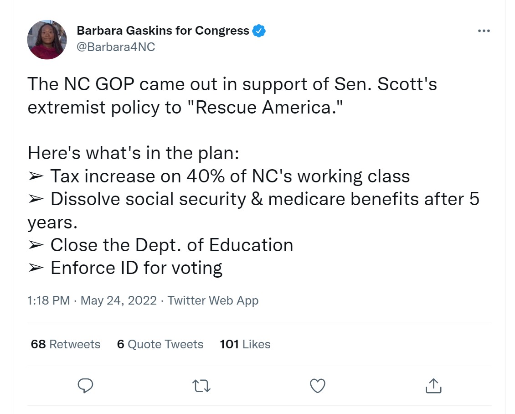Open the 1:18 PM · May 24, 2022 timestamp
Screen dimensions: 515x414
coord(92,301)
